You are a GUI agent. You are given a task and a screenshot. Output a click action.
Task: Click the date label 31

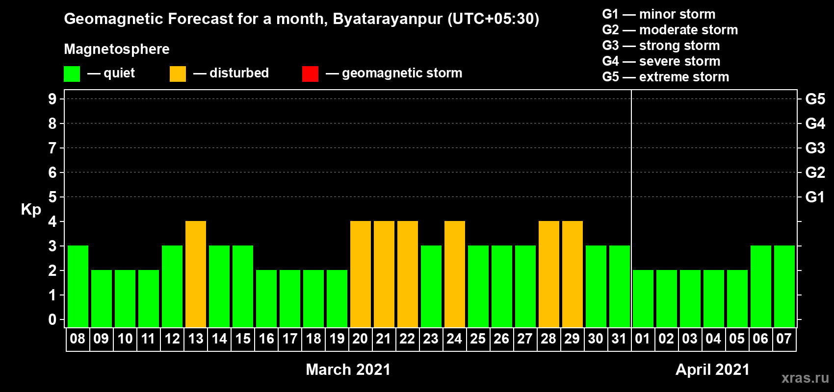(619, 339)
